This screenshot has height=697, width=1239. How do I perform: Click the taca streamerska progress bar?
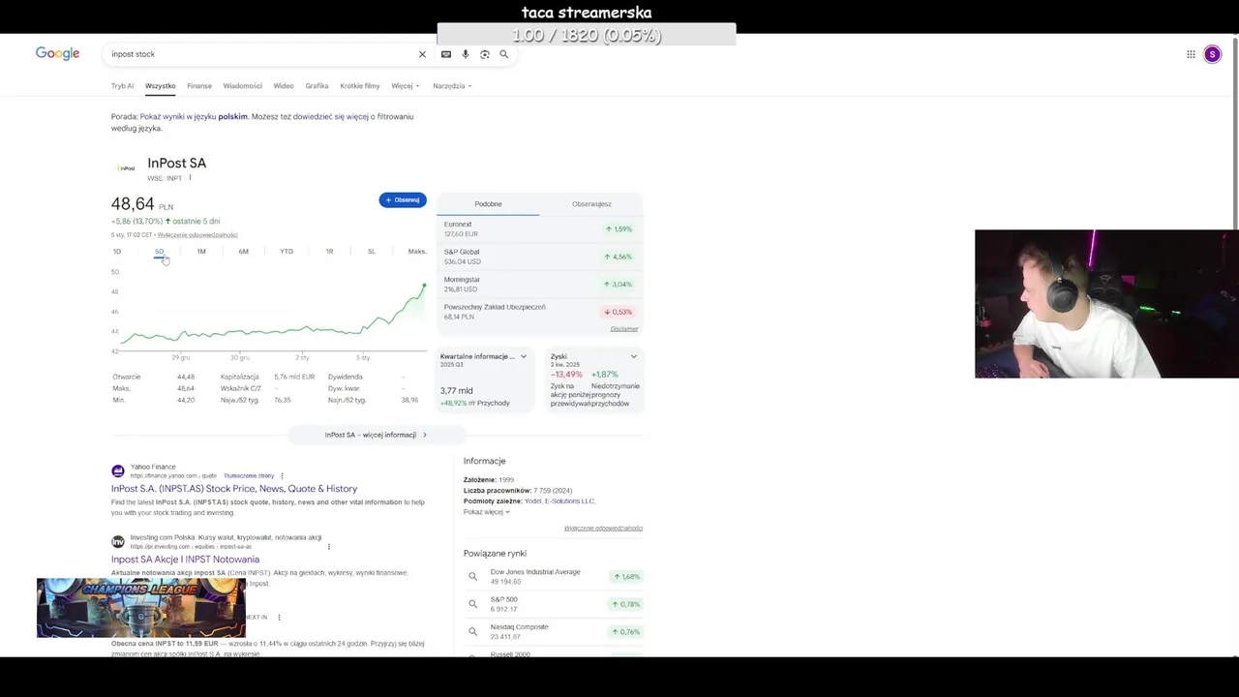pyautogui.click(x=587, y=35)
